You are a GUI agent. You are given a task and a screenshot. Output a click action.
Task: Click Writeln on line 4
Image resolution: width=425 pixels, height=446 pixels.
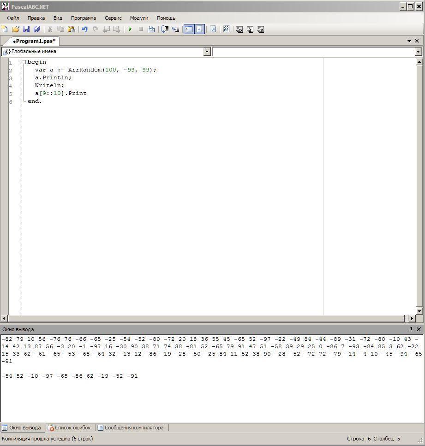click(x=49, y=85)
